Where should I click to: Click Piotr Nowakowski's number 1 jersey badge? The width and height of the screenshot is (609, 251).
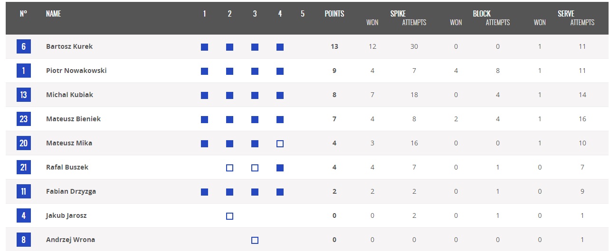click(x=23, y=71)
